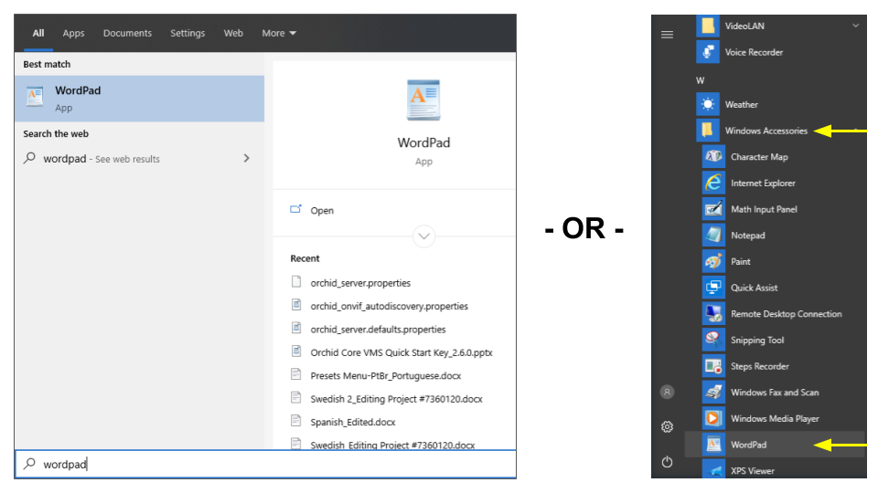Switch to the Web search tab
This screenshot has height=493, width=878.
click(233, 33)
